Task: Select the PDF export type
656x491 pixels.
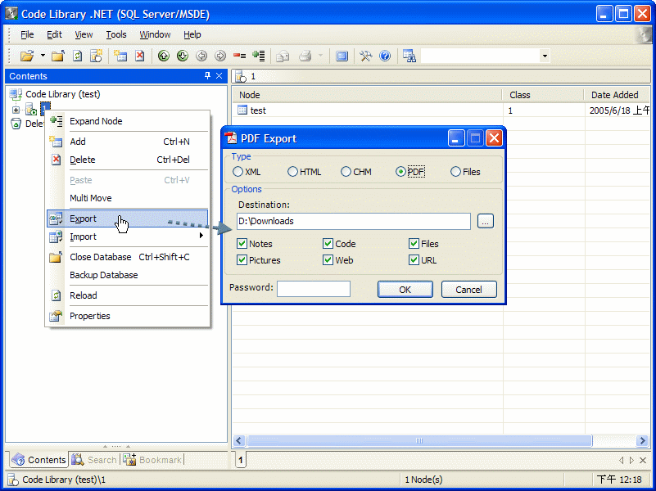Action: [400, 171]
